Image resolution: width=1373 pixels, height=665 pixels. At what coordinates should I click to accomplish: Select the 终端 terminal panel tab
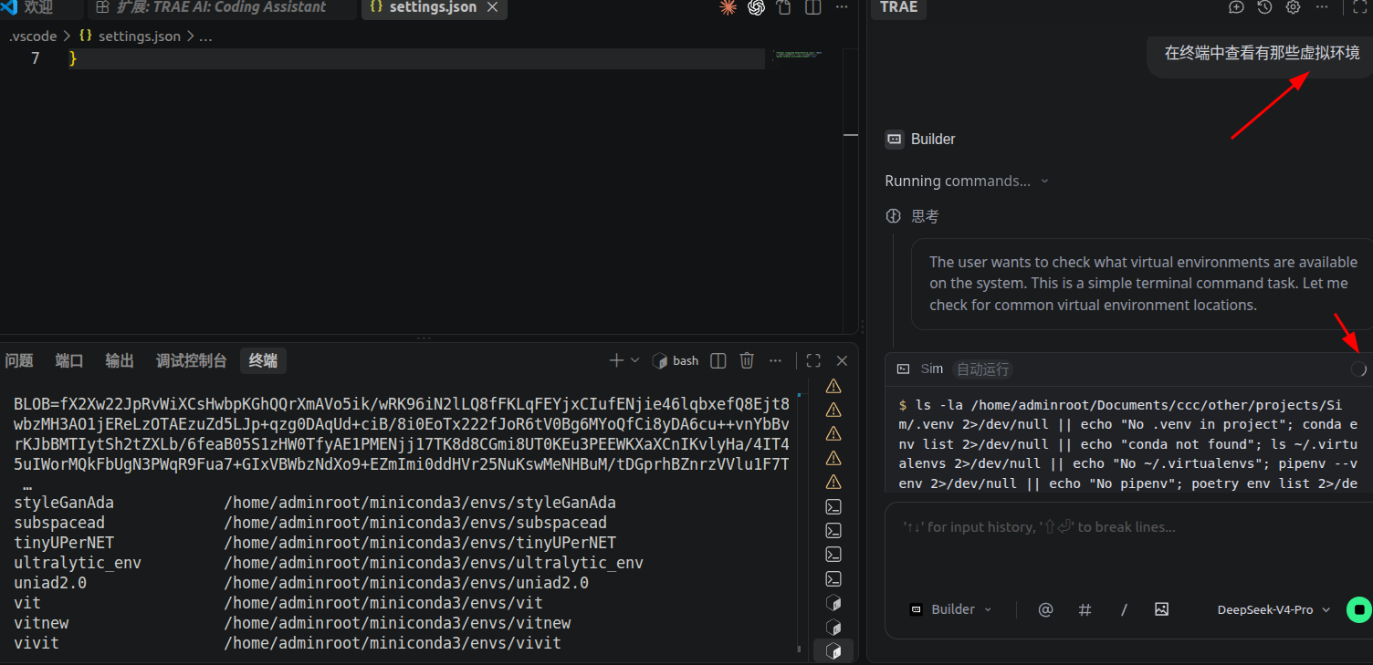point(263,361)
